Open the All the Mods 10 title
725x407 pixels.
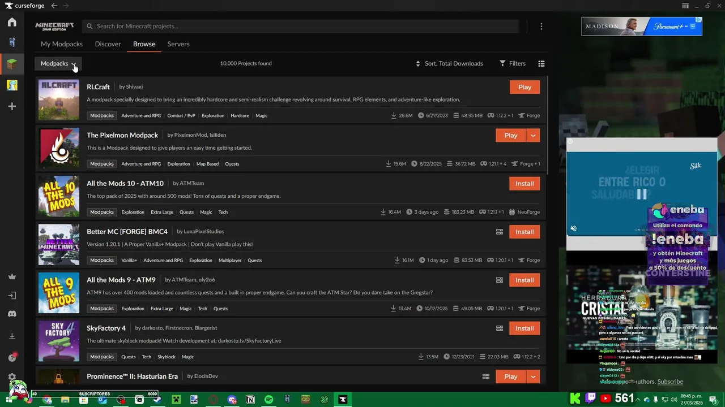coord(125,183)
